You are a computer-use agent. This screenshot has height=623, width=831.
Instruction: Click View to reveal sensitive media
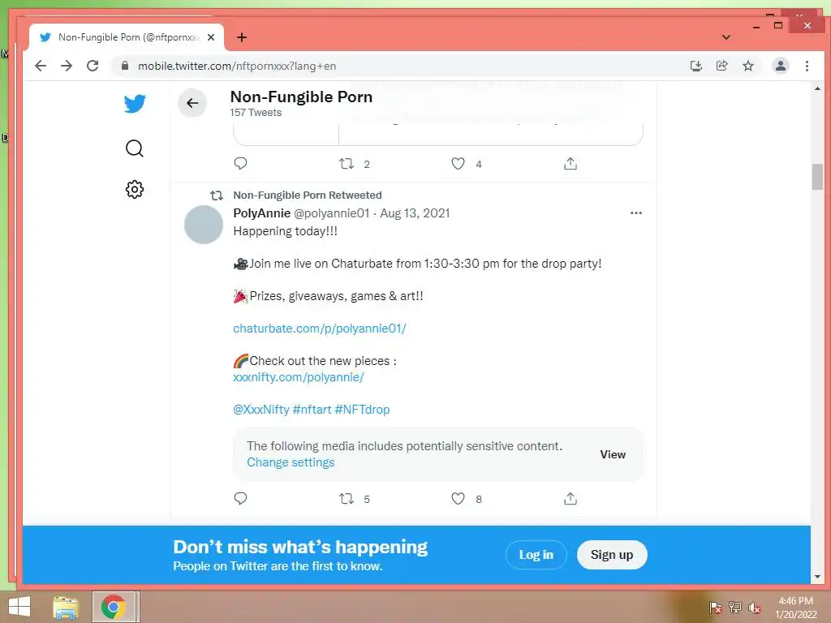613,454
